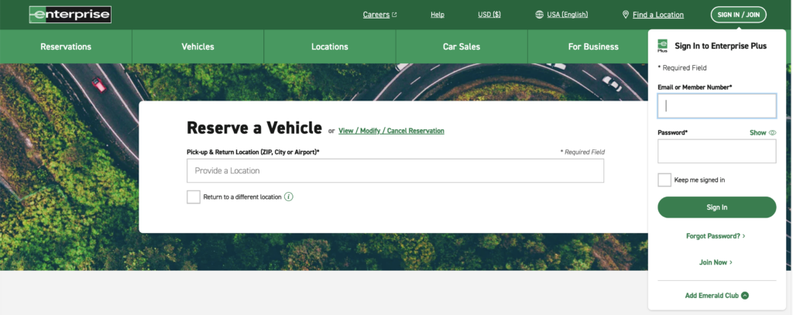Open the Reservations menu
793x315 pixels.
66,46
